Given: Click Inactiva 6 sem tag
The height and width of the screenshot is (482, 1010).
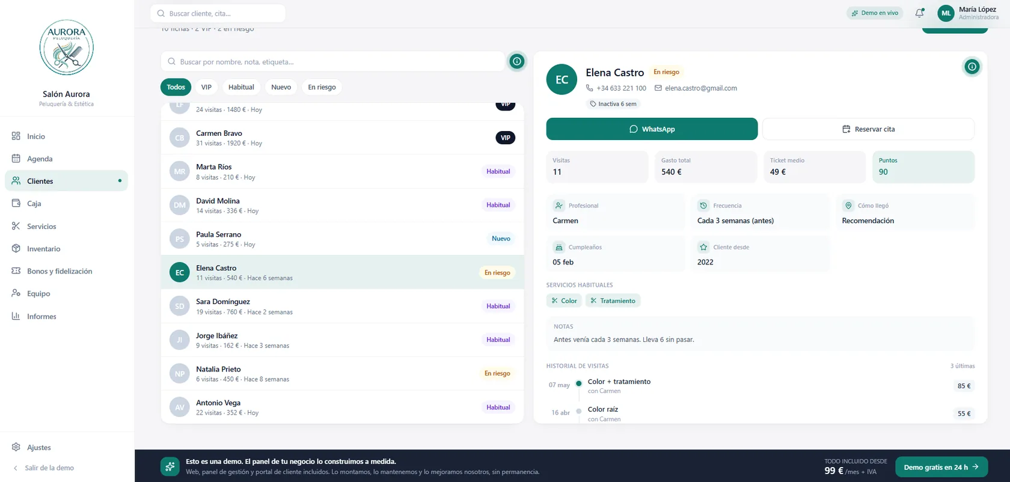Looking at the screenshot, I should tap(613, 104).
